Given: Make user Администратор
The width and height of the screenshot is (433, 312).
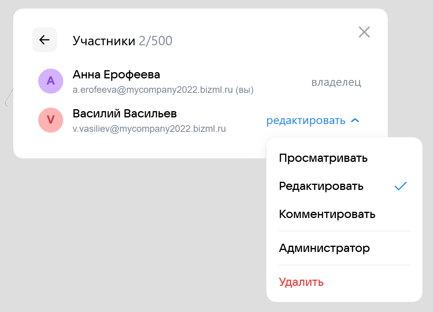Looking at the screenshot, I should point(325,248).
